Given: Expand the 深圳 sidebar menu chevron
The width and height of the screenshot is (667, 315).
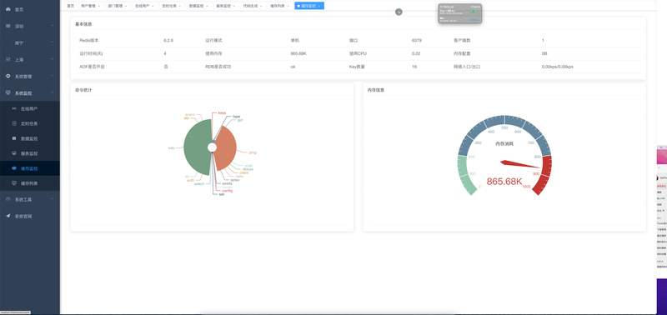Looking at the screenshot, I should click(x=52, y=26).
